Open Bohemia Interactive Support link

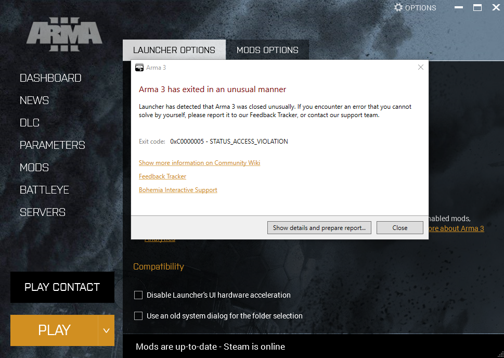pos(178,190)
